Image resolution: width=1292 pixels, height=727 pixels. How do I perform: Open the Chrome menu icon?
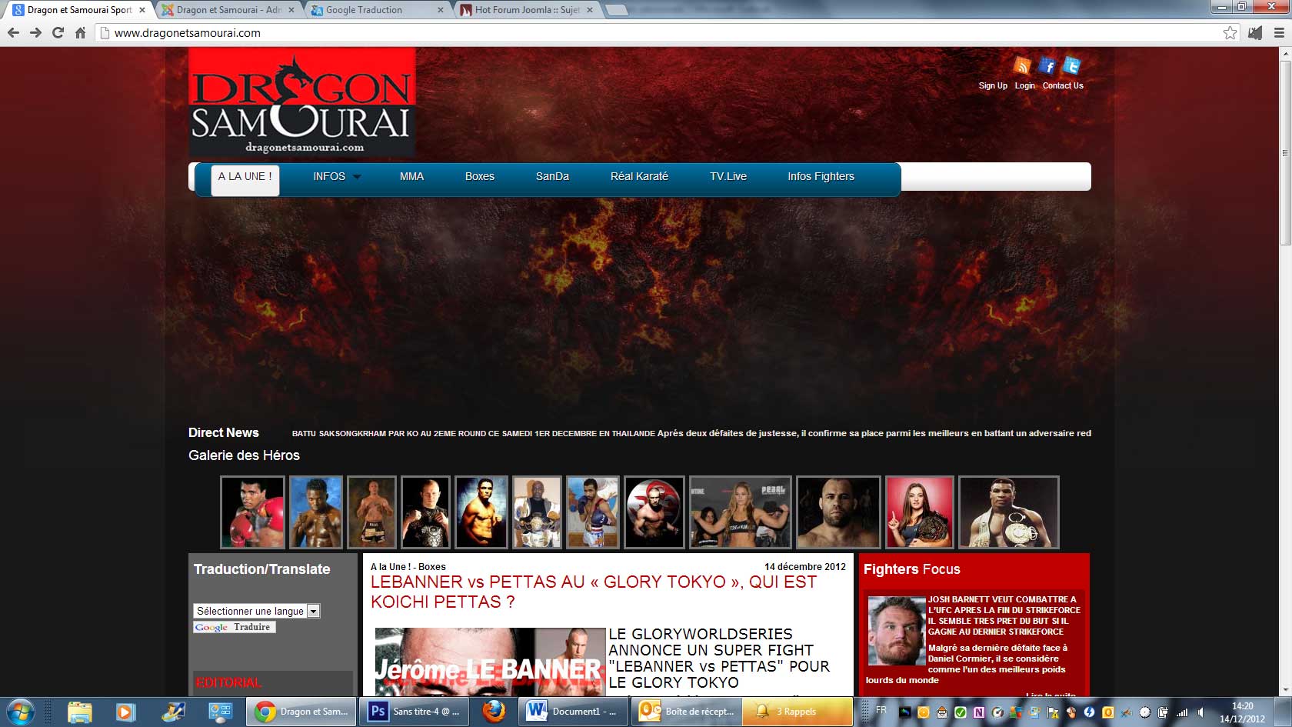tap(1279, 32)
